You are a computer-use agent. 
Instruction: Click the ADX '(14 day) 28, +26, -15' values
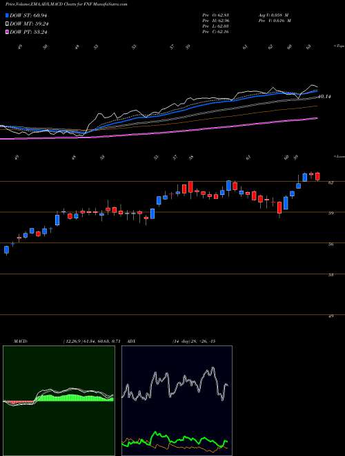193,341
